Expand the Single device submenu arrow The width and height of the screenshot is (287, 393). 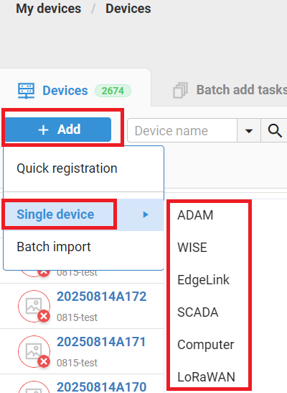pyautogui.click(x=146, y=214)
